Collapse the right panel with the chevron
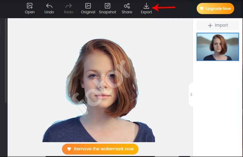Image resolution: width=243 pixels, height=157 pixels. tap(191, 95)
